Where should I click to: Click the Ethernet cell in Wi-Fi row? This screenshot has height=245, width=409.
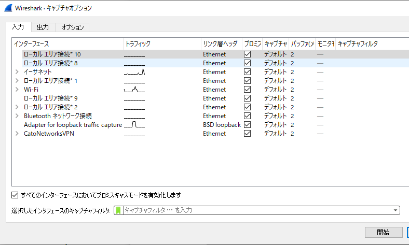(214, 90)
